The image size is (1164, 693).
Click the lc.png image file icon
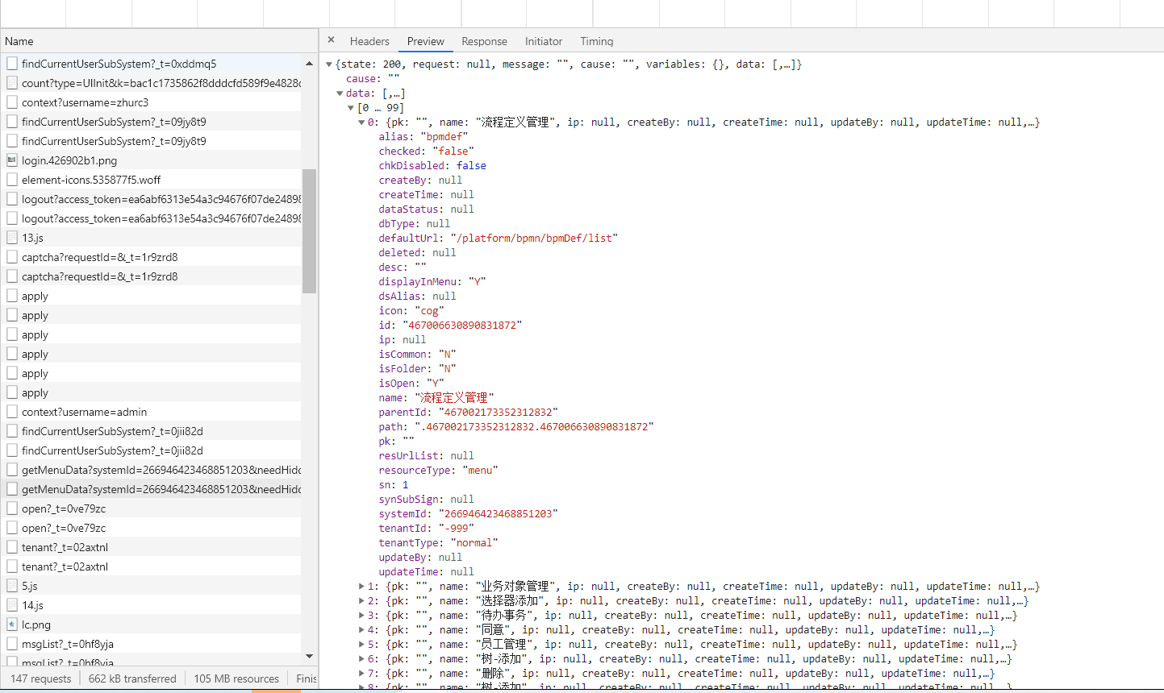[x=12, y=625]
